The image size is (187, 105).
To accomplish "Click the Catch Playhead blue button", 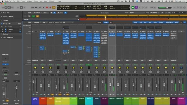I will pos(65,13).
